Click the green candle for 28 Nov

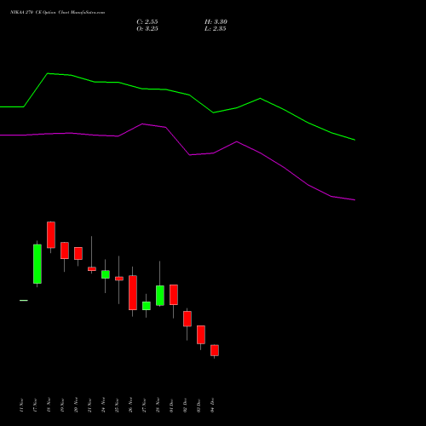coord(160,296)
